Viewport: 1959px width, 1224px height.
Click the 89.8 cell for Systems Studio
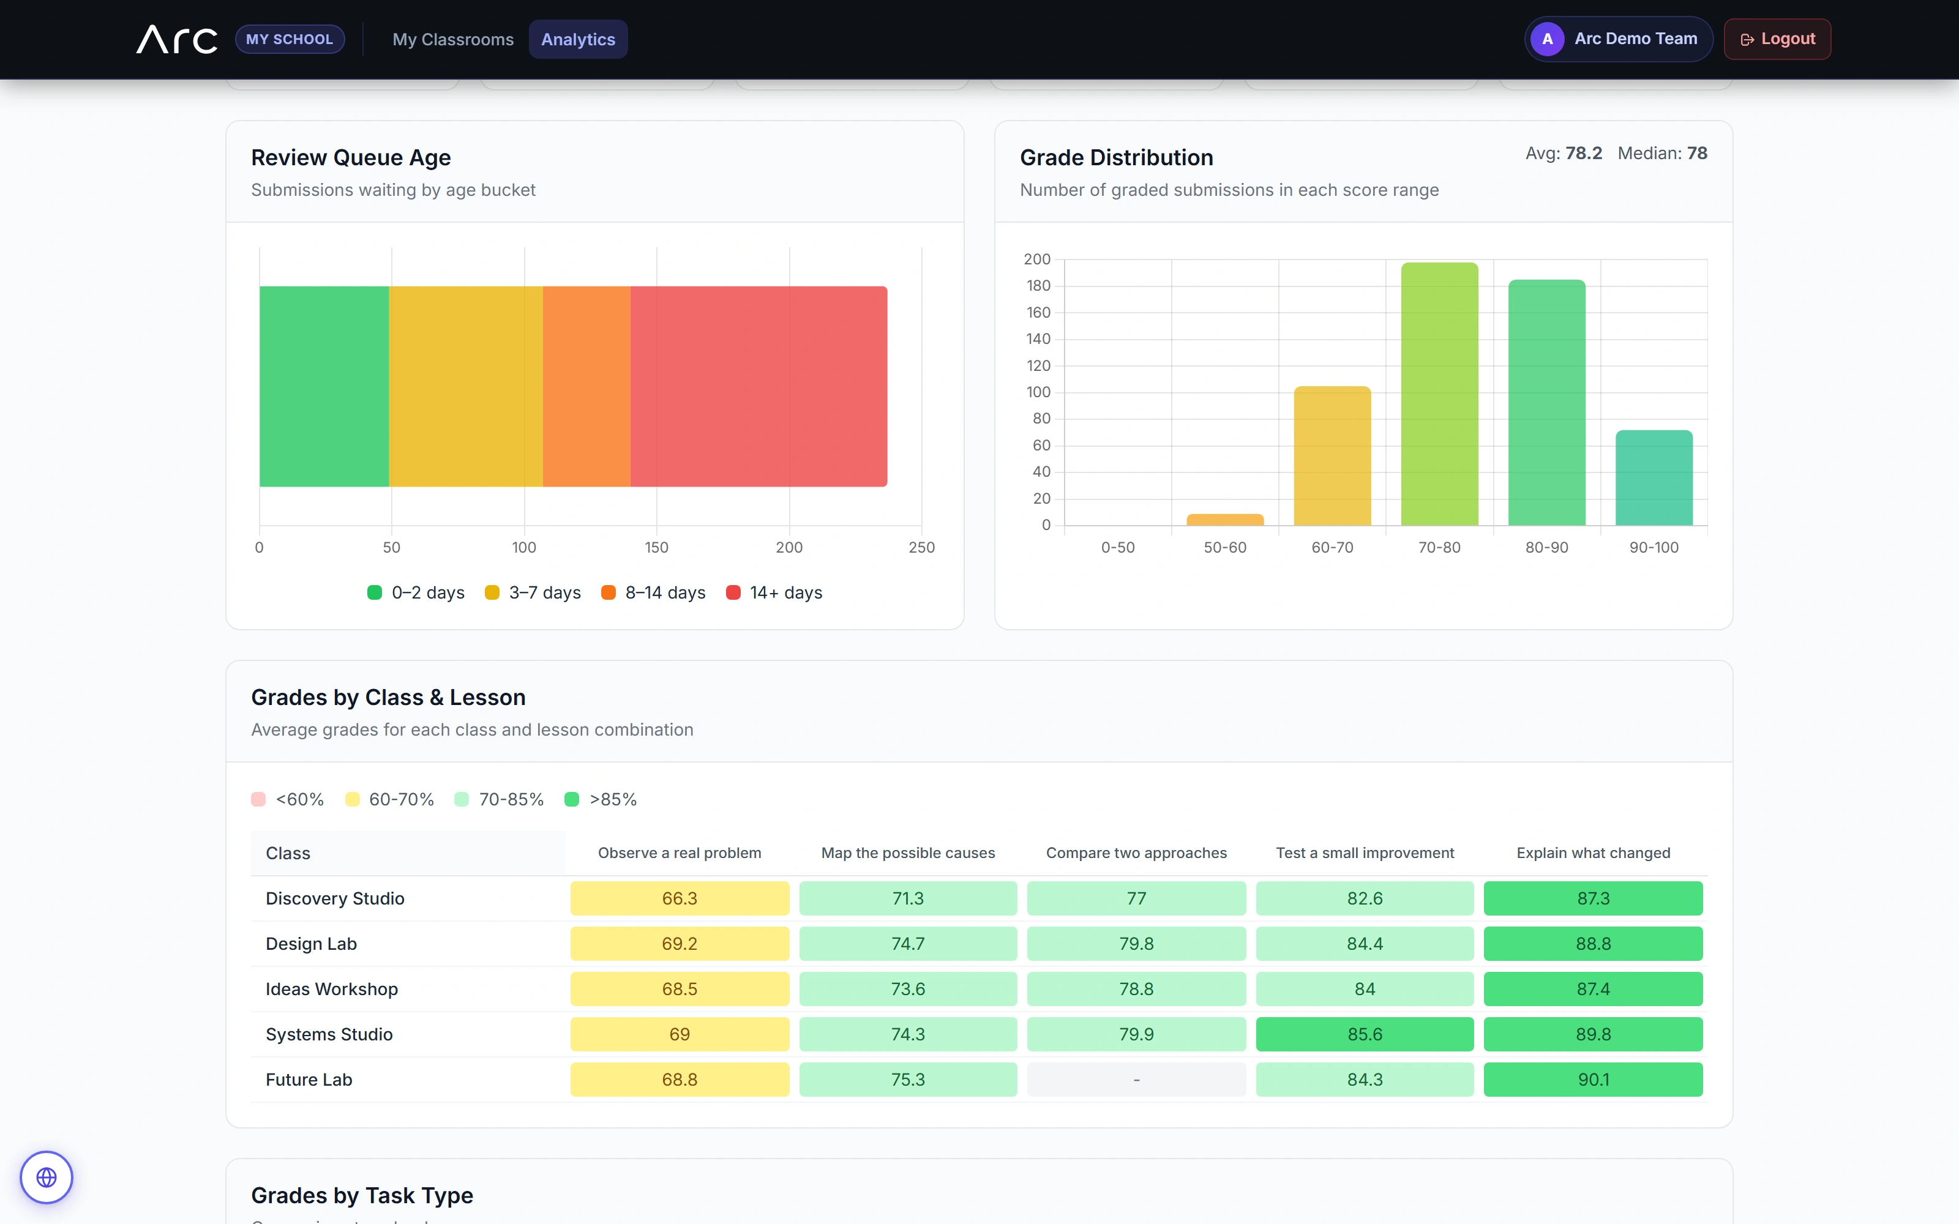[1593, 1034]
